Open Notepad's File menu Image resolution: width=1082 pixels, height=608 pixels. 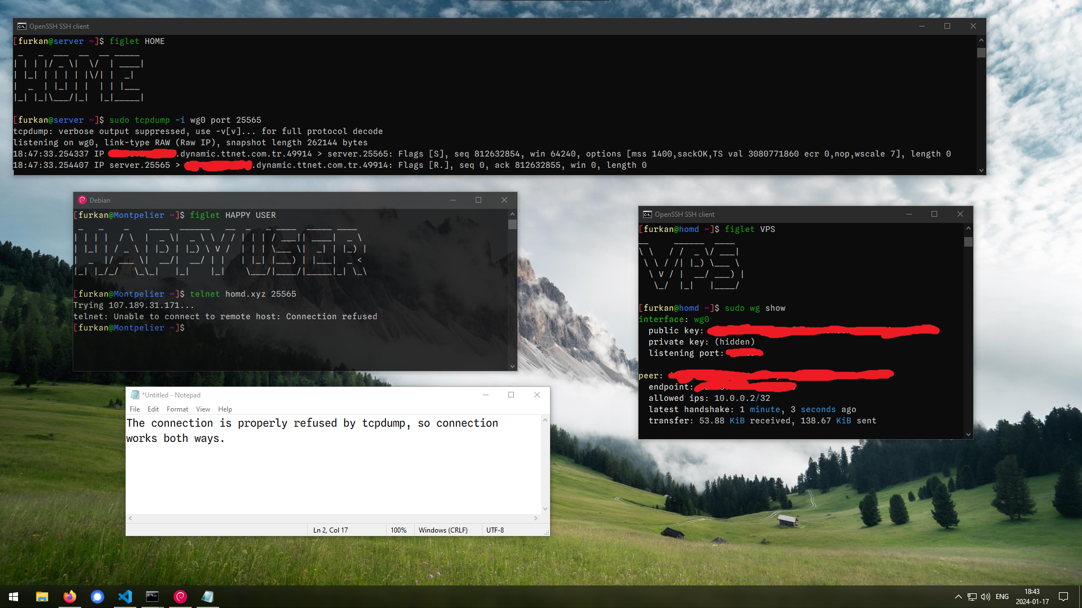pos(135,409)
